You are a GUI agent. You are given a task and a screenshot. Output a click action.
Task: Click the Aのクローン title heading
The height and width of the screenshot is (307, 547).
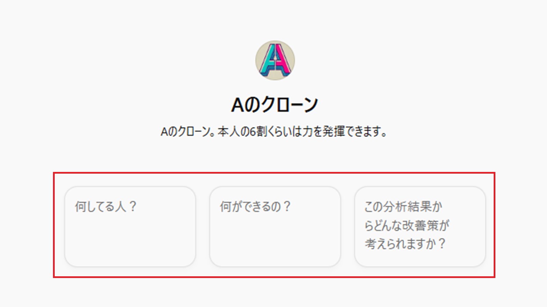coord(275,105)
